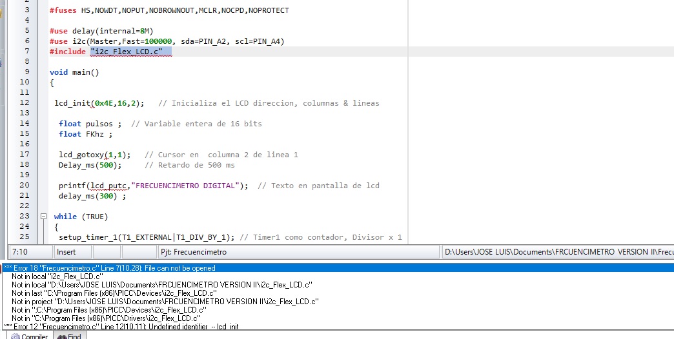
Task: Click the comment 'Inicializa el LCD direccion'
Action: coord(269,103)
